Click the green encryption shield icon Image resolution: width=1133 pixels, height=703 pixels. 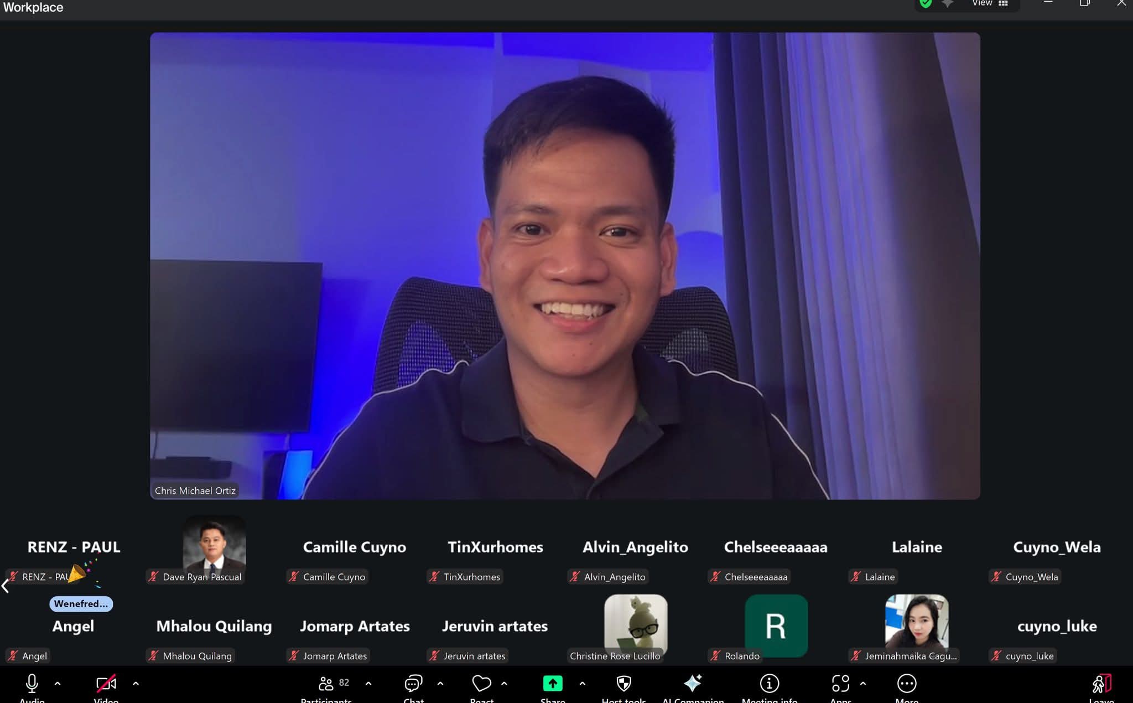(x=926, y=3)
